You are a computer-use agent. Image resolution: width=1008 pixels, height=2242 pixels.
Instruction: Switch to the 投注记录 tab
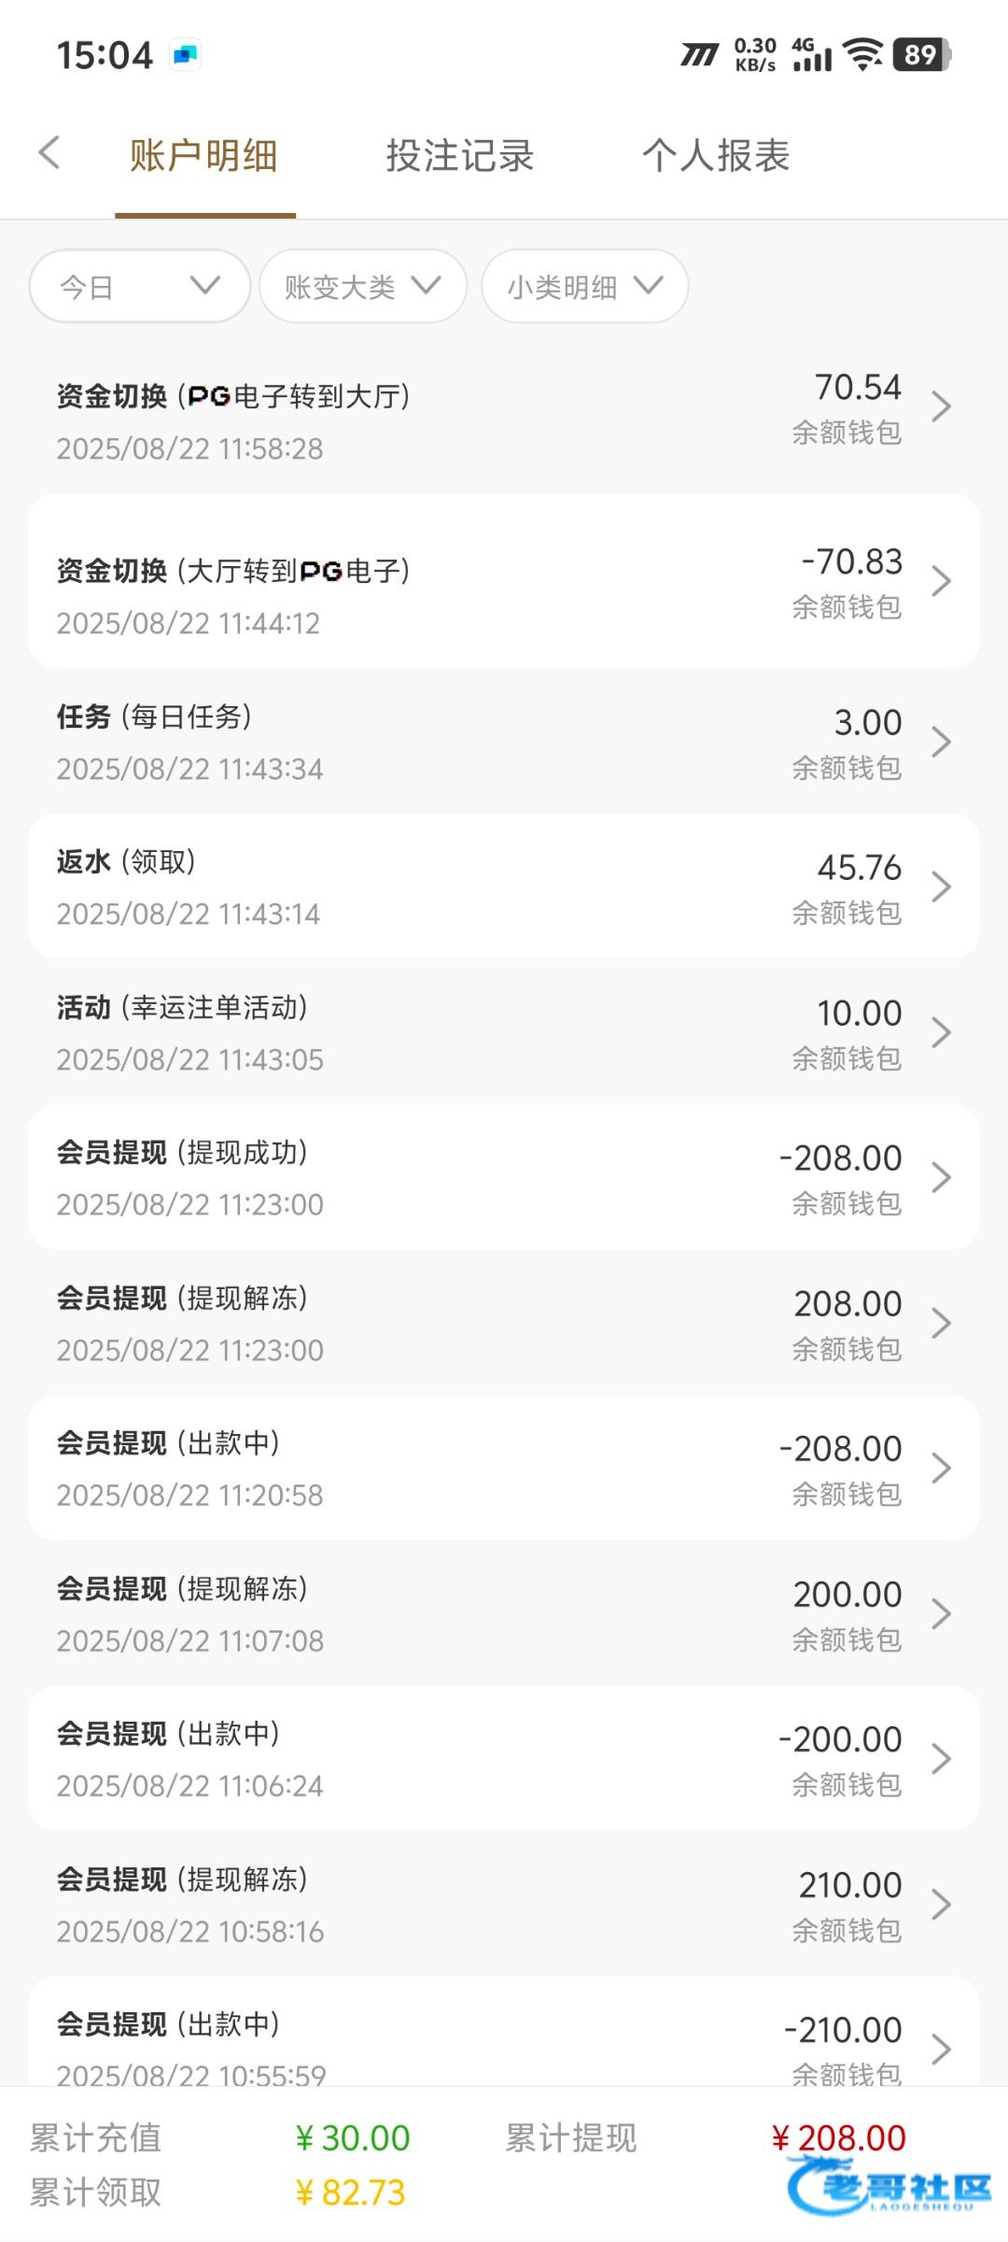(459, 156)
